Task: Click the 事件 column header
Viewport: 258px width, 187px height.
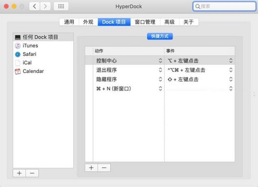Action: point(200,51)
